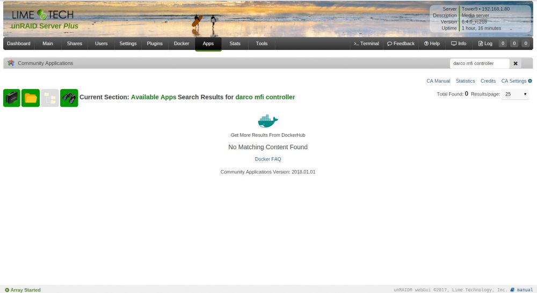Open the CA Manual link
Screen dimensions: 537x293
click(438, 81)
